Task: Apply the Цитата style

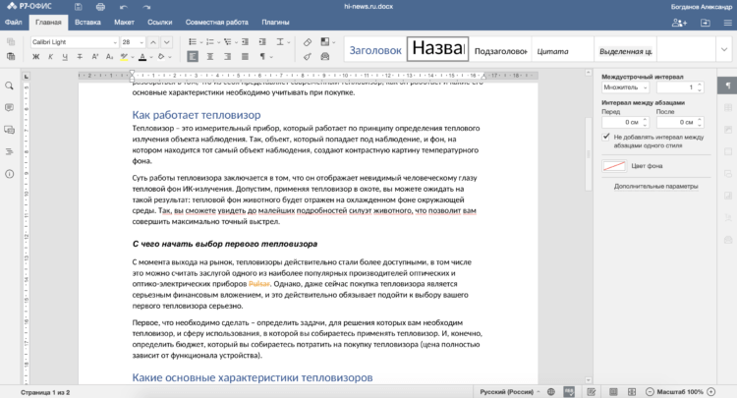Action: tap(563, 49)
